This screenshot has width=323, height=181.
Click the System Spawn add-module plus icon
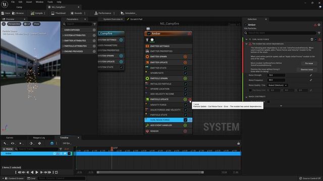[121, 56]
